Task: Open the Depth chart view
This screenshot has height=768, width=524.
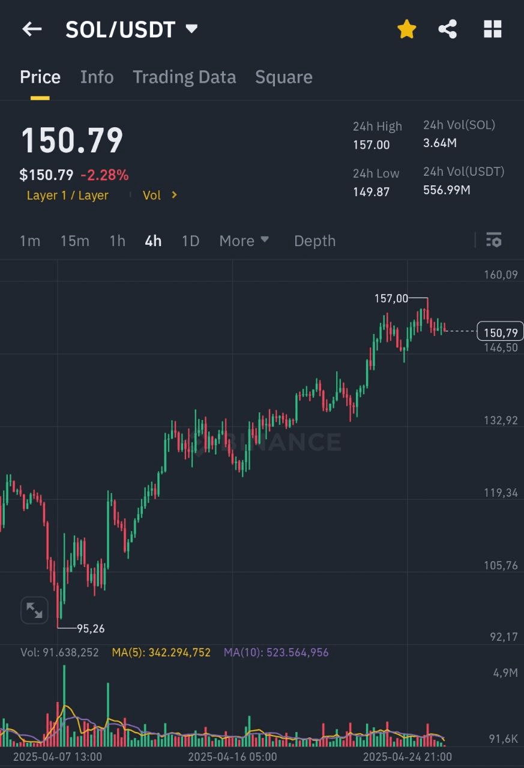Action: tap(315, 241)
